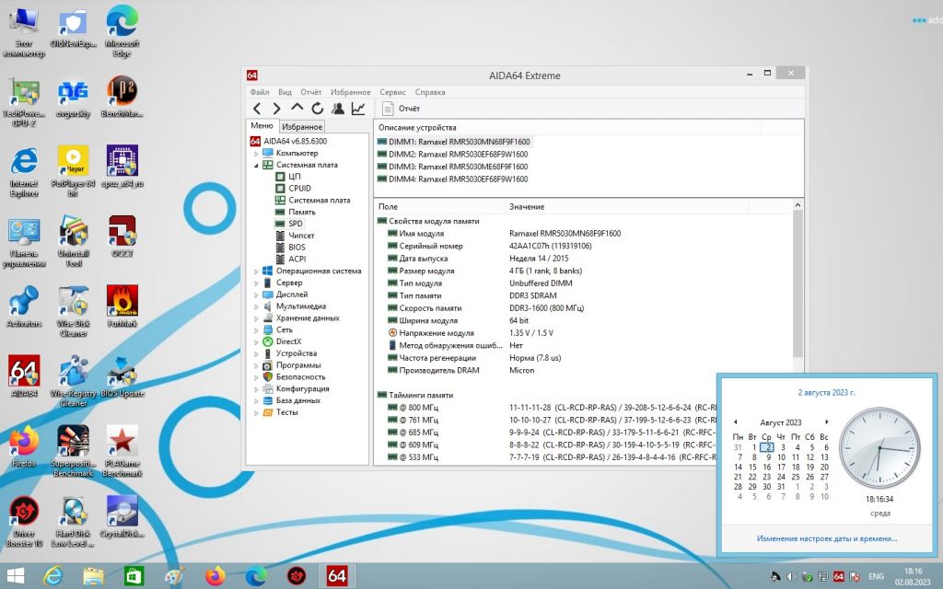This screenshot has width=943, height=589.
Task: Expand the DirectX tree node
Action: (x=256, y=342)
